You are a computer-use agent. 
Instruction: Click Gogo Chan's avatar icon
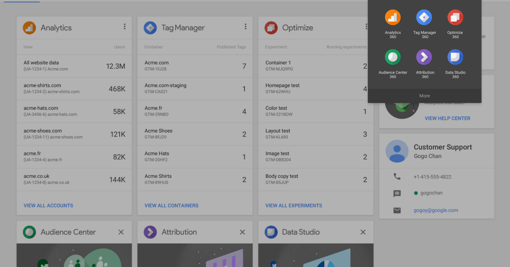point(397,151)
